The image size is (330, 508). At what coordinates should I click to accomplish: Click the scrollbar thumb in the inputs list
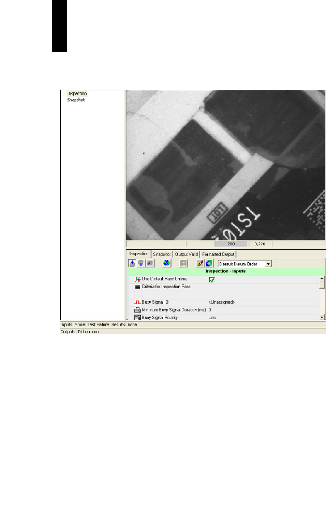tap(322, 285)
